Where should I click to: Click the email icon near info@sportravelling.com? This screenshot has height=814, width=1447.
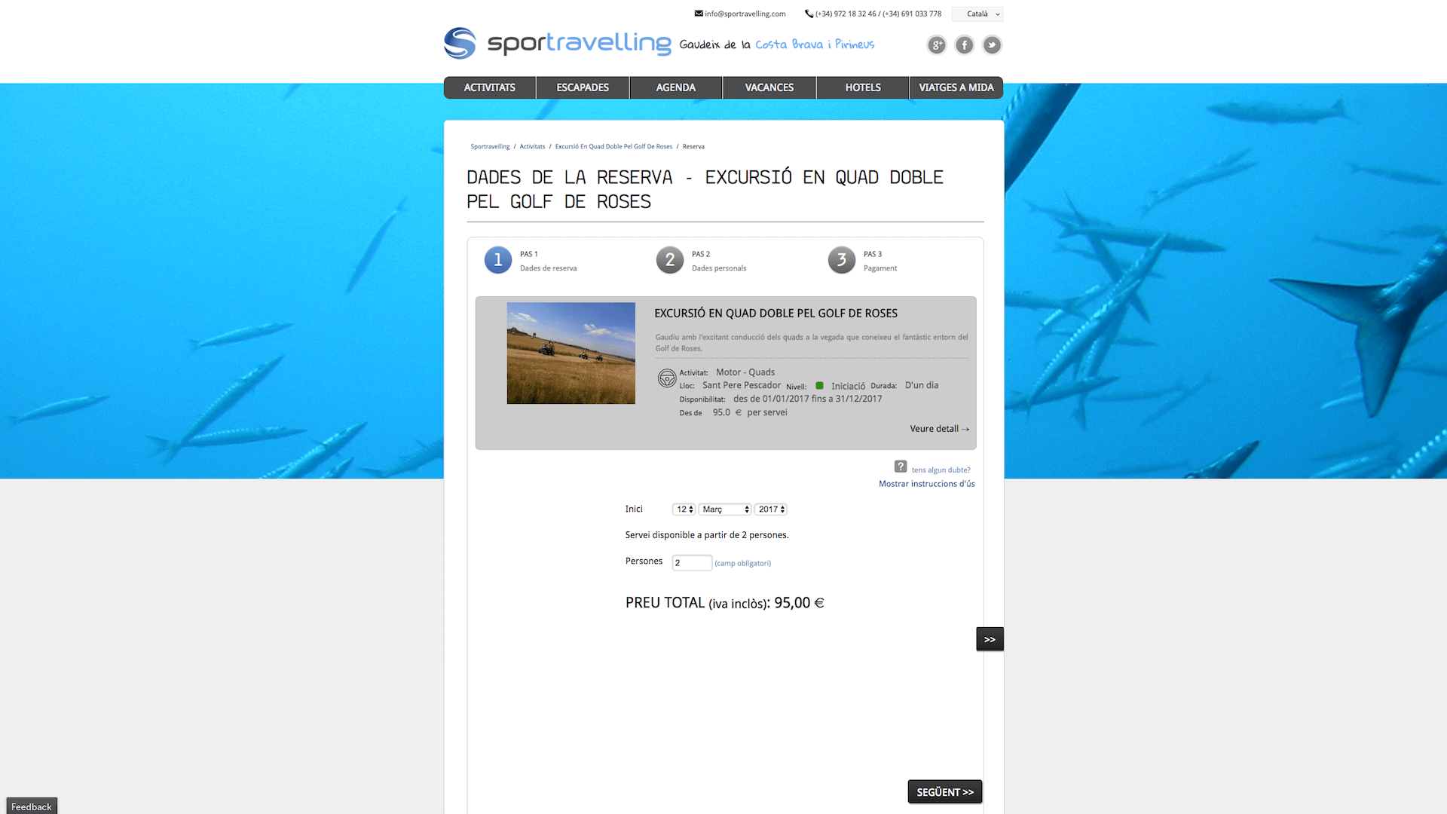pyautogui.click(x=696, y=13)
